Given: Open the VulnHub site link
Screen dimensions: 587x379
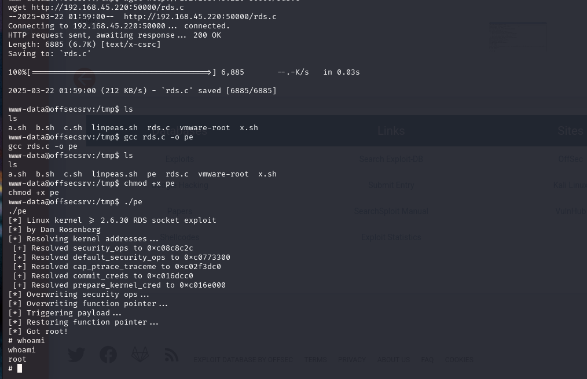Looking at the screenshot, I should 571,211.
